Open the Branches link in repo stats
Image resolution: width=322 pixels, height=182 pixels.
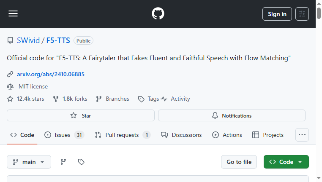pos(117,99)
